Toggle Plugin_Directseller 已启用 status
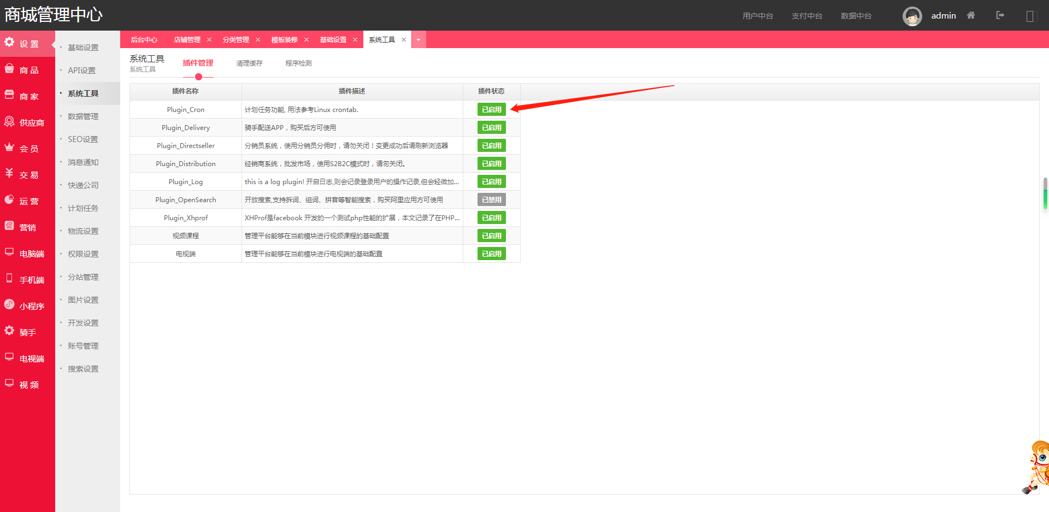 (492, 145)
